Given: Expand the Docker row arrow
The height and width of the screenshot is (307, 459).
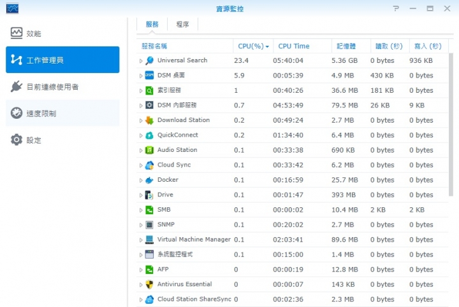Looking at the screenshot, I should 141,180.
